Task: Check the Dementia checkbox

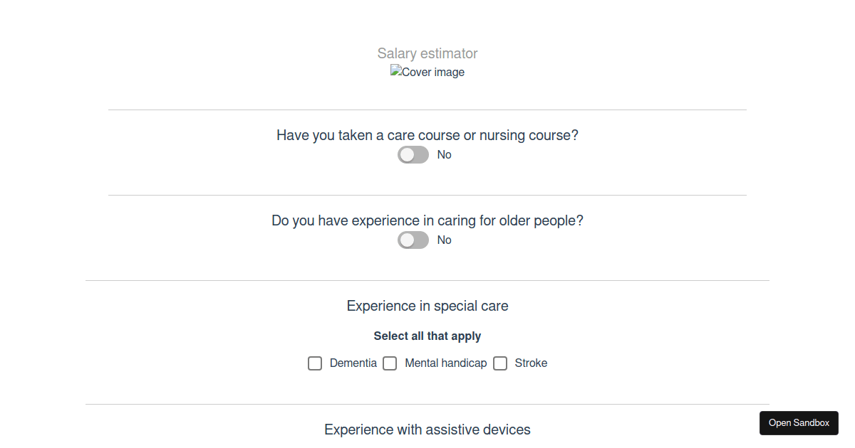Action: (x=315, y=363)
